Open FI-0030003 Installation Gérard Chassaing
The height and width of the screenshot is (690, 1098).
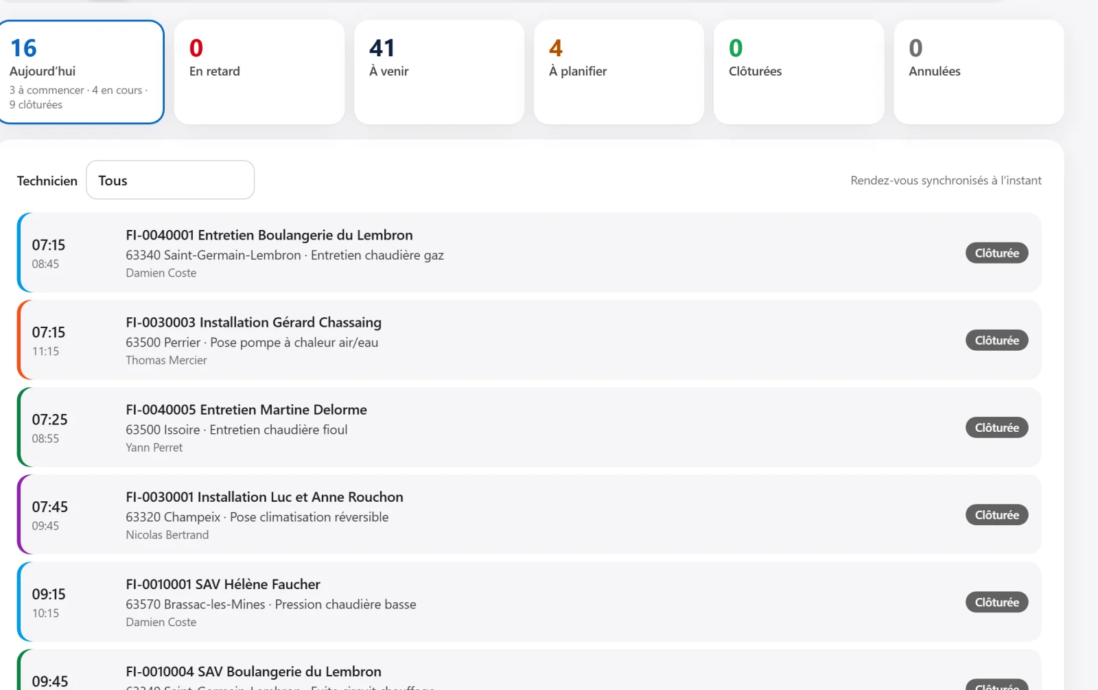pos(529,340)
